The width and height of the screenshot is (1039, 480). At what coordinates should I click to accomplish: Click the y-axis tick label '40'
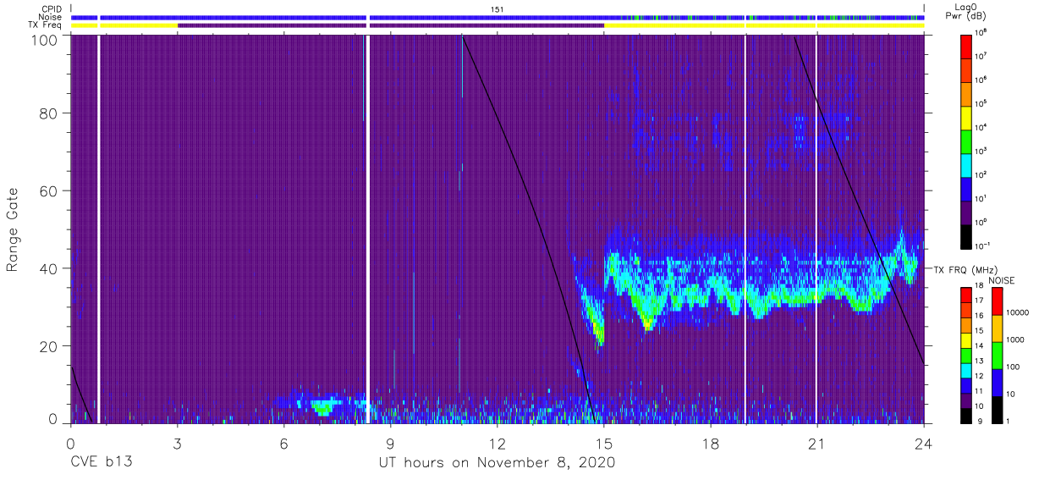pyautogui.click(x=47, y=268)
